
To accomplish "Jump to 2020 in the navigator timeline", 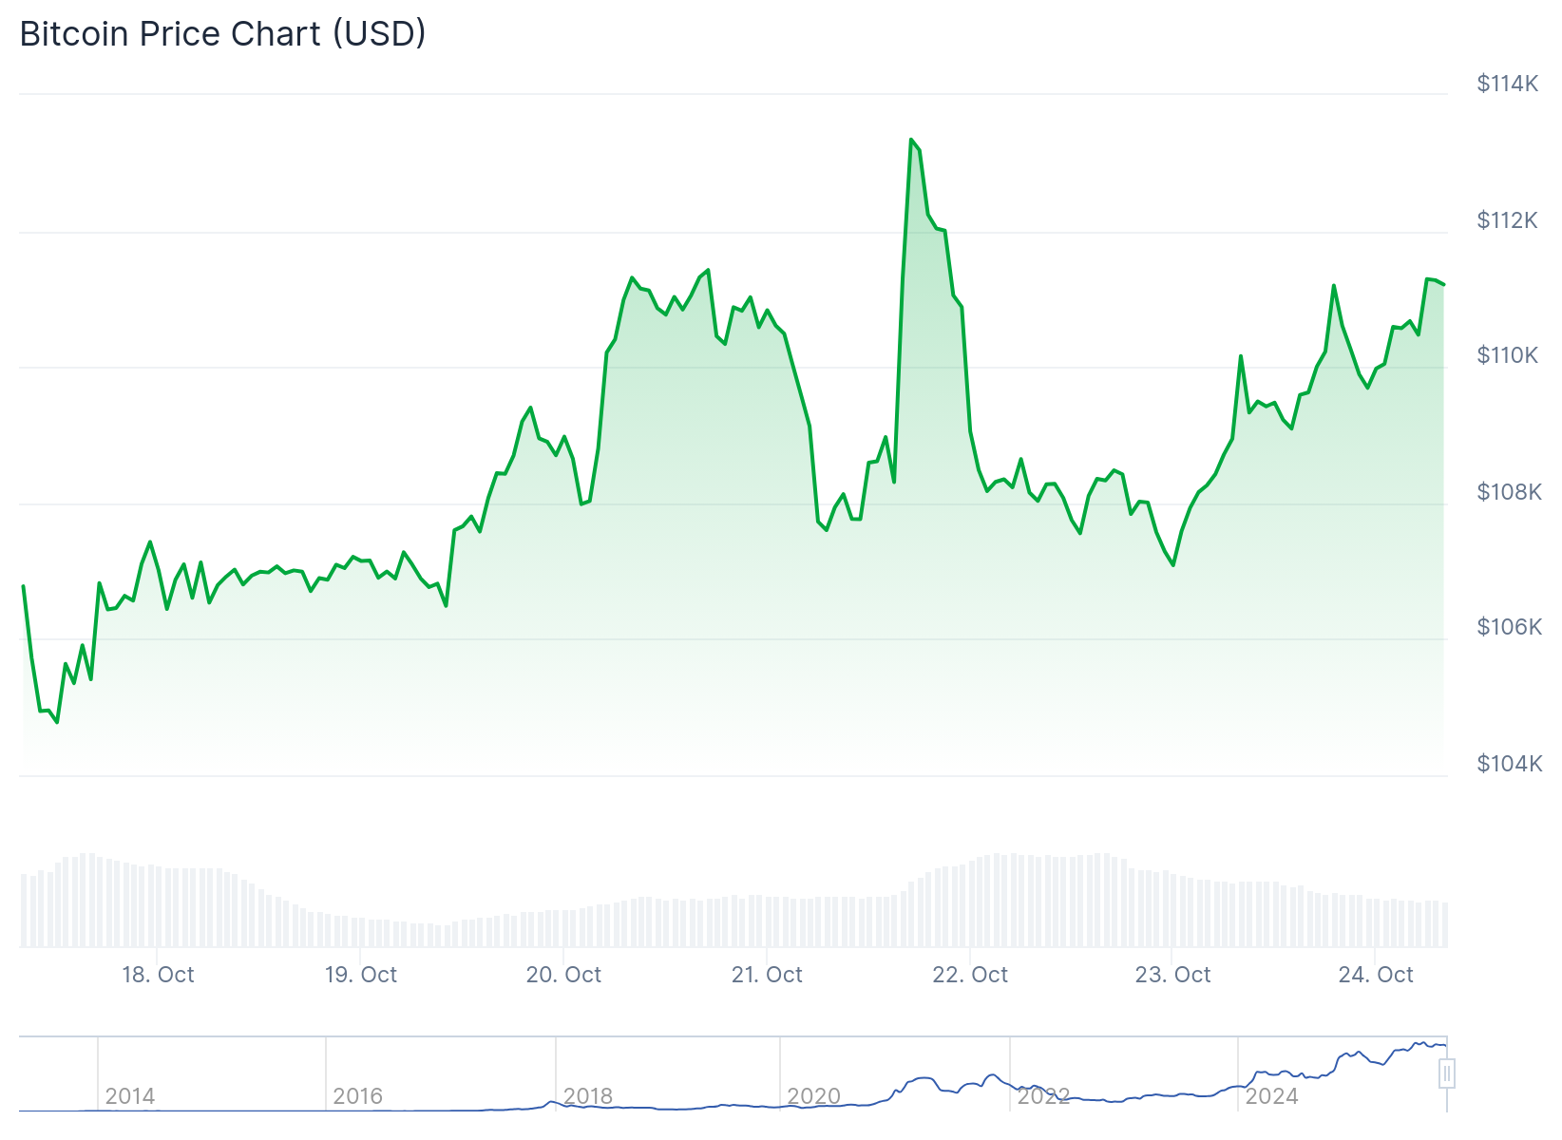I will (814, 1096).
